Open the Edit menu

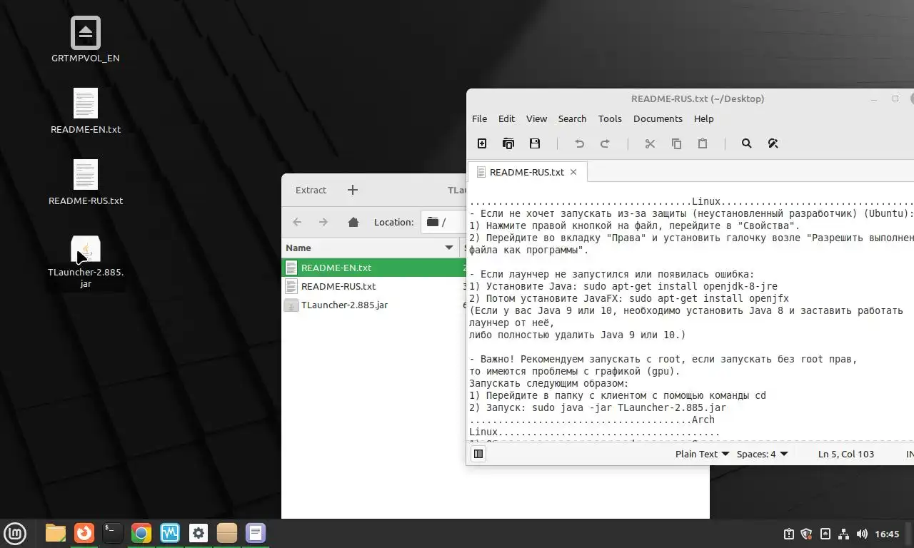tap(506, 118)
